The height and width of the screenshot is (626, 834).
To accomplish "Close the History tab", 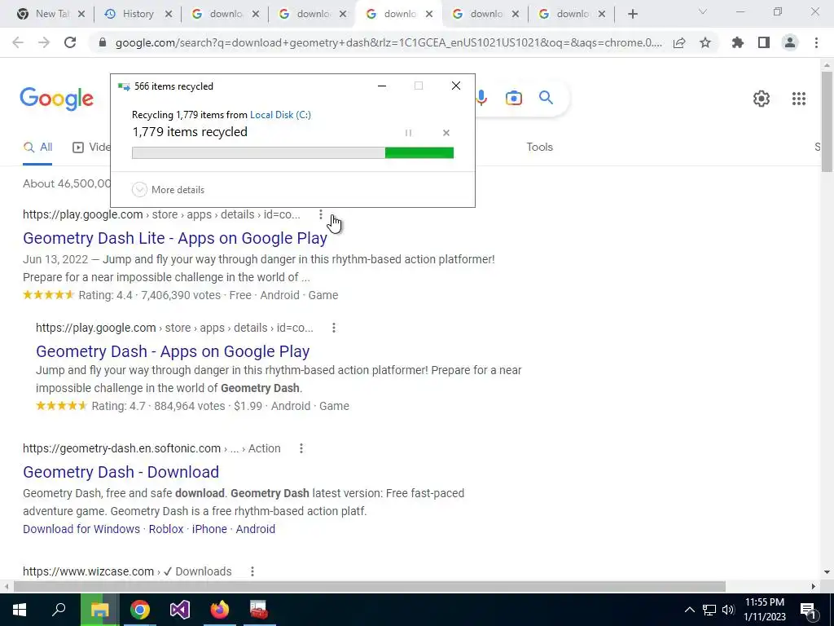I will point(168,15).
